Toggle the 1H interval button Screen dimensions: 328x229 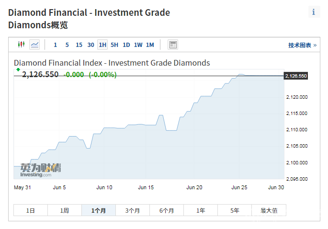pos(102,45)
